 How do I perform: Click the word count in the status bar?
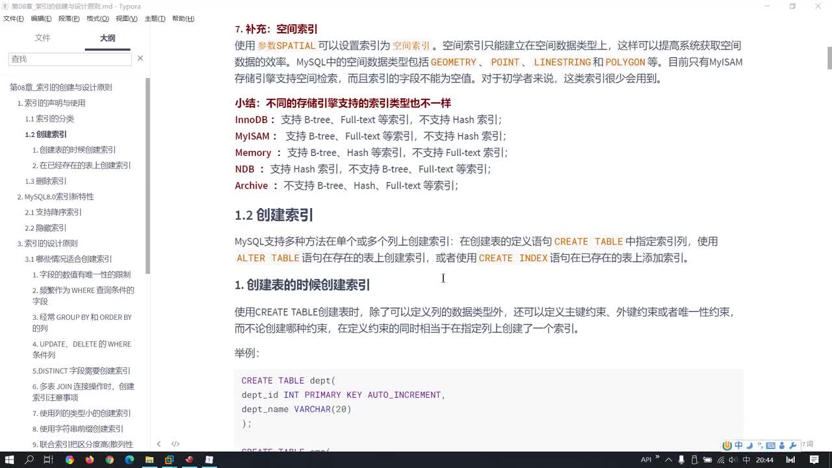[x=807, y=445]
